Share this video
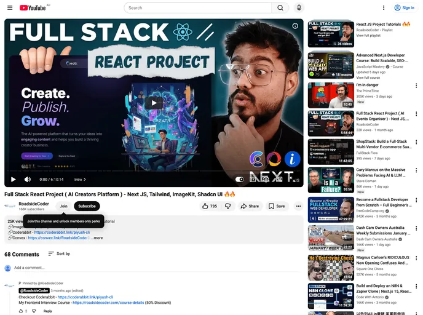 [x=250, y=206]
